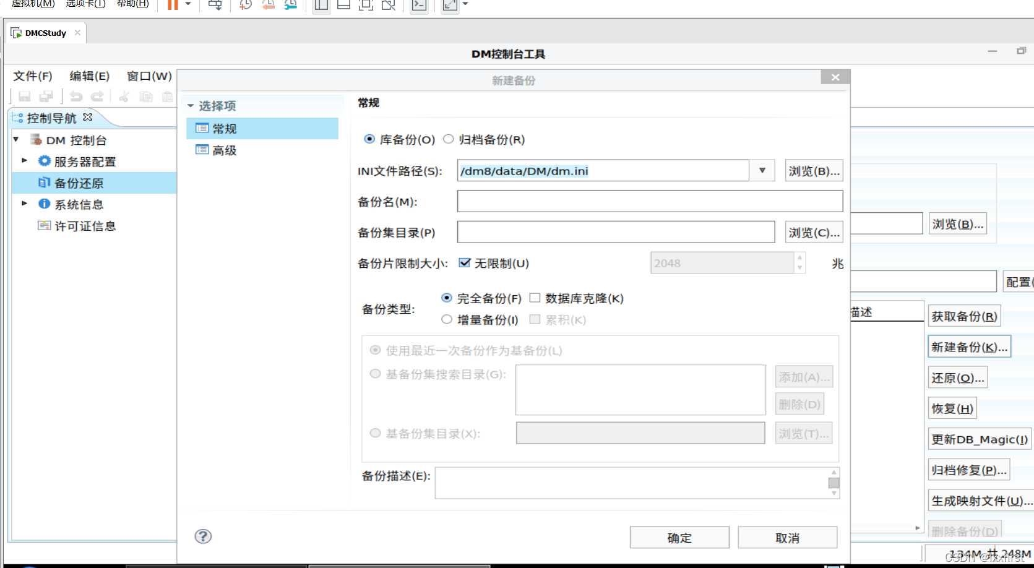This screenshot has width=1034, height=568.
Task: Click the Undo arrow icon in DM toolbar
Action: coord(76,97)
